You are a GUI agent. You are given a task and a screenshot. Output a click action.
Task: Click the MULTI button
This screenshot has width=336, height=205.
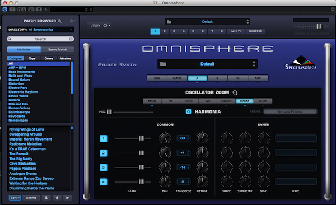(x=236, y=31)
